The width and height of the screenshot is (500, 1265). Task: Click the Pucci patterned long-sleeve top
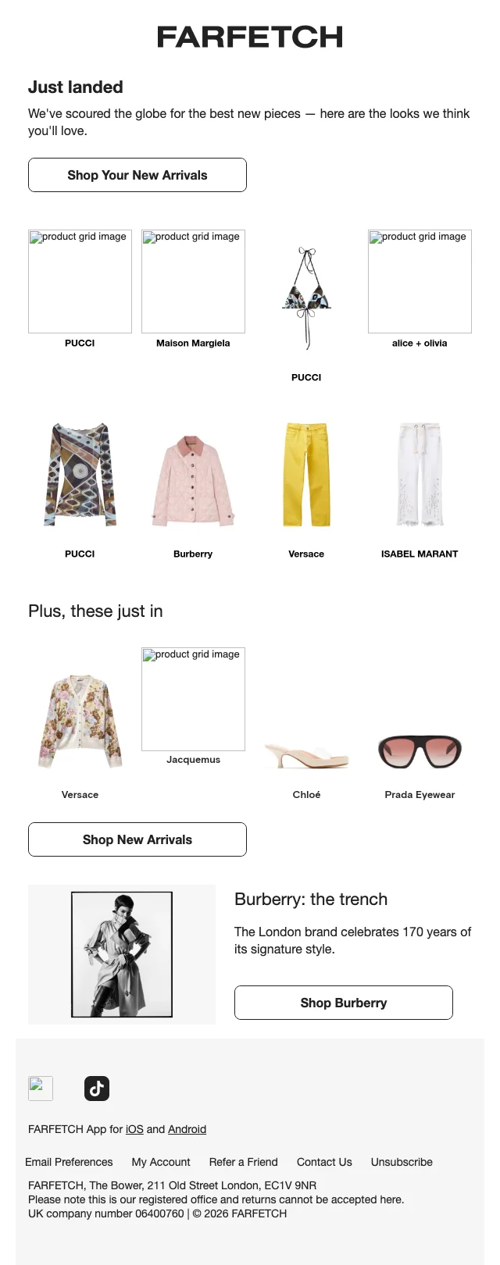[80, 475]
